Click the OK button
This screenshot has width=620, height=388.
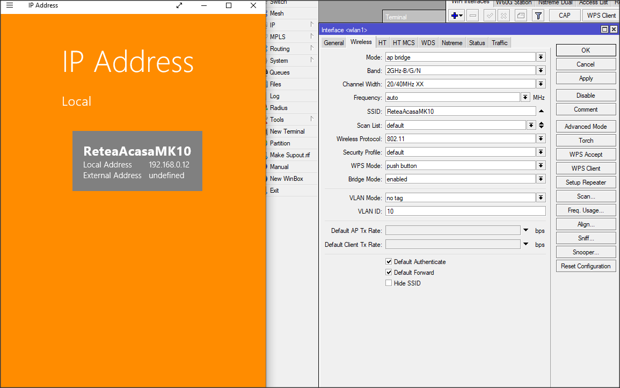point(586,50)
